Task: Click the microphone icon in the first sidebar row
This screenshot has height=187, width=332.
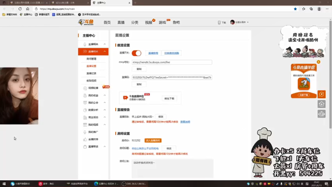Action: pyautogui.click(x=85, y=44)
